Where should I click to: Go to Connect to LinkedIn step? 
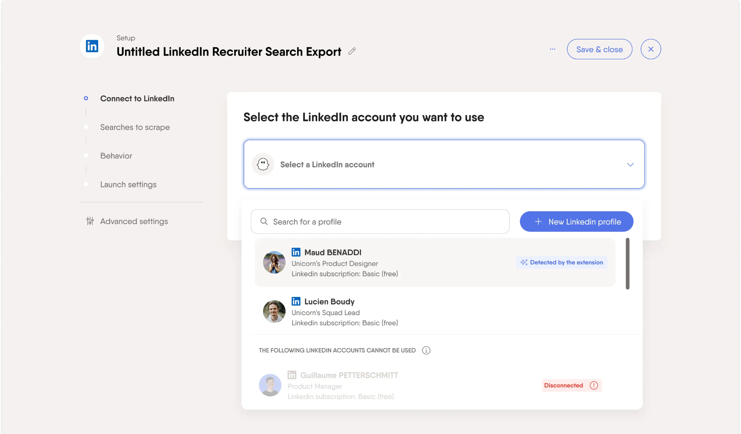137,99
